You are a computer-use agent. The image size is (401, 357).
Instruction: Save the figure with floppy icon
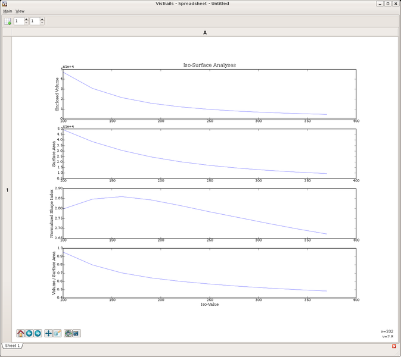click(77, 333)
